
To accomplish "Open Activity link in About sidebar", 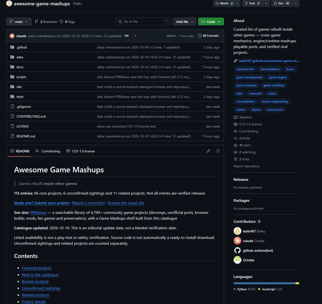I will [x=242, y=138].
